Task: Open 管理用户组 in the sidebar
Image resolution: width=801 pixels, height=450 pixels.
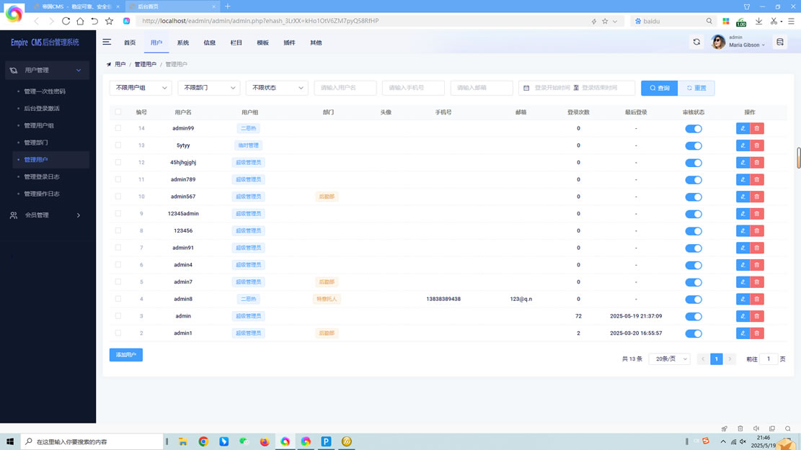Action: pos(39,125)
